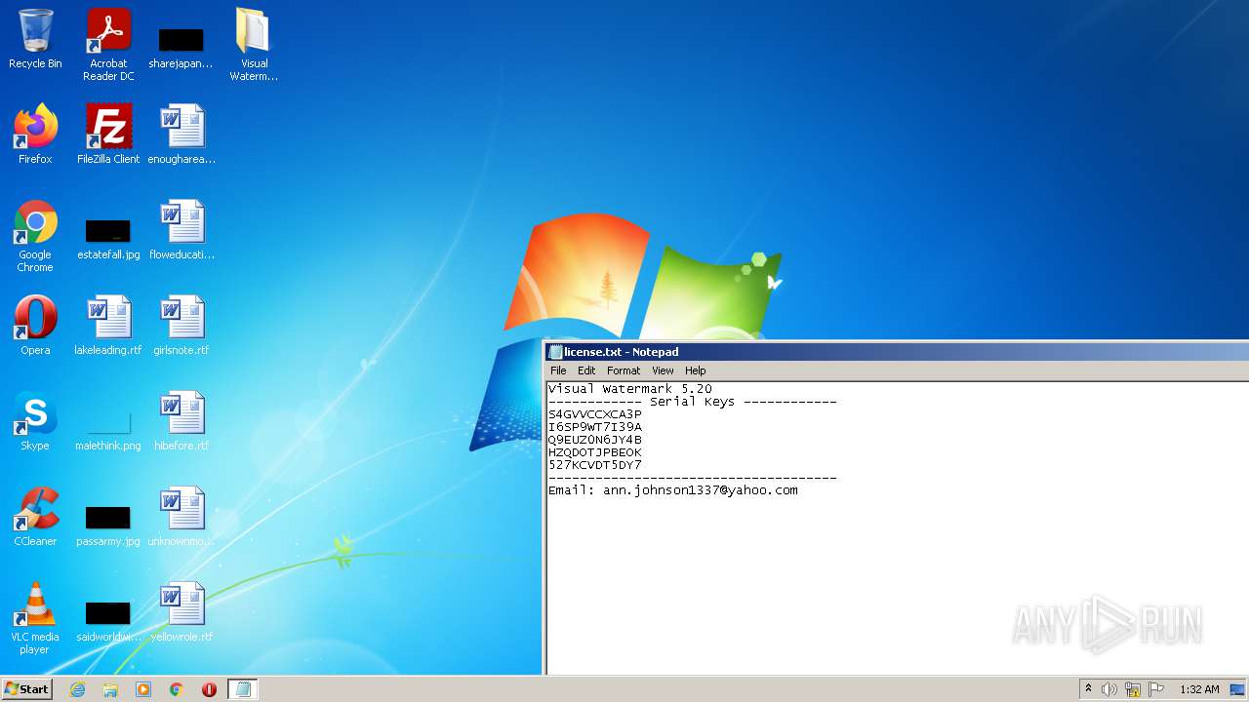This screenshot has width=1249, height=702.
Task: Click the Email address line in Notepad
Action: tap(673, 490)
